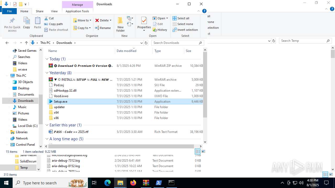Switch to the Share ribbon tab
The width and height of the screenshot is (335, 188).
coord(40,11)
